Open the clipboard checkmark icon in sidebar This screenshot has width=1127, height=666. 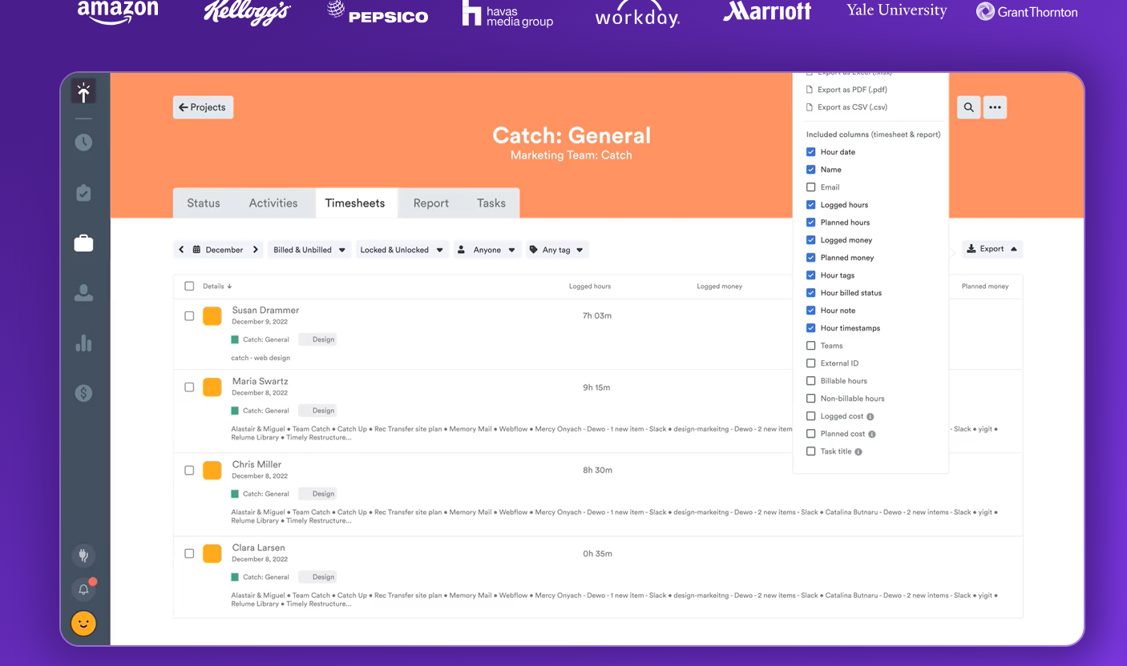[x=83, y=193]
